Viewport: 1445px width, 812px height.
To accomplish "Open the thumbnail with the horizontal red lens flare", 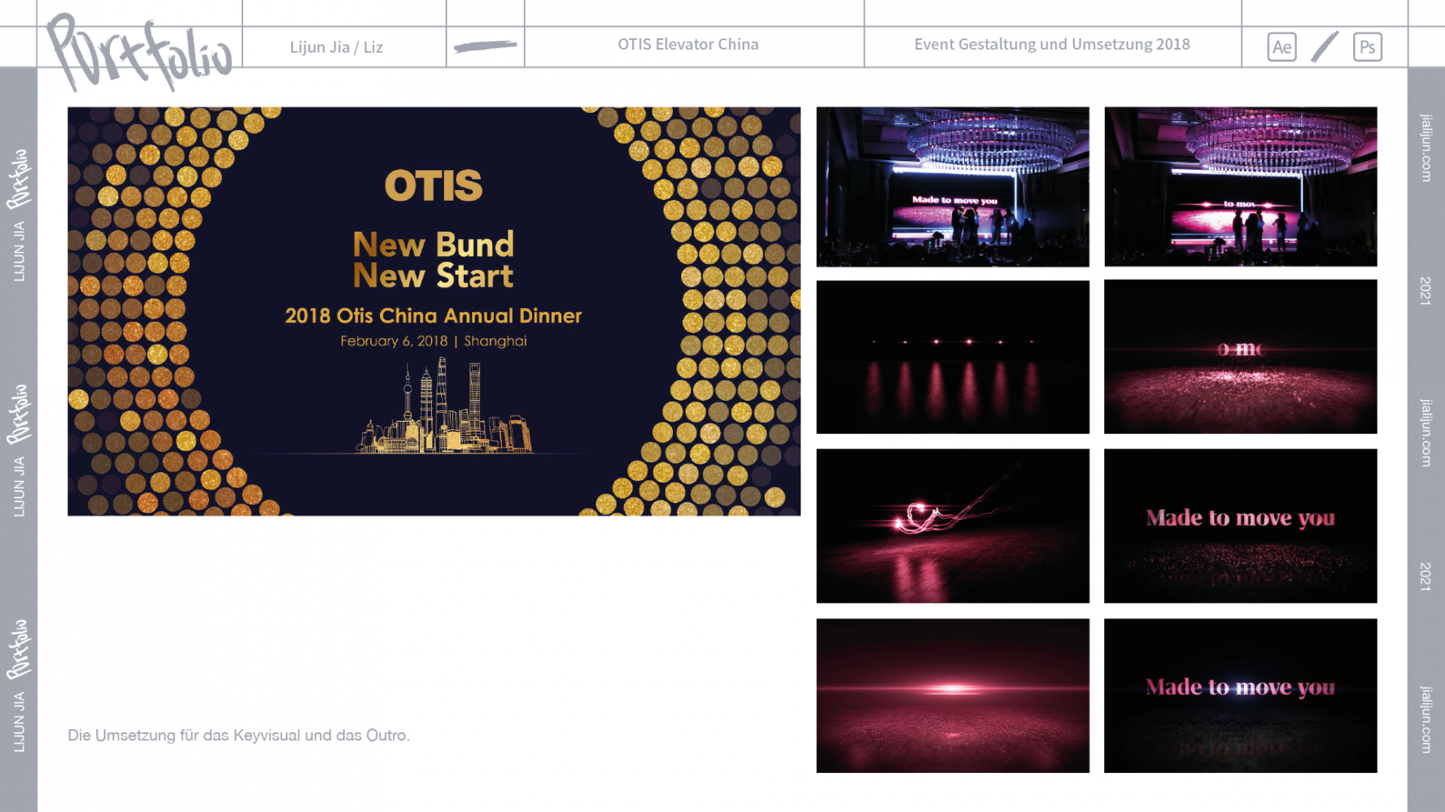I will (952, 695).
